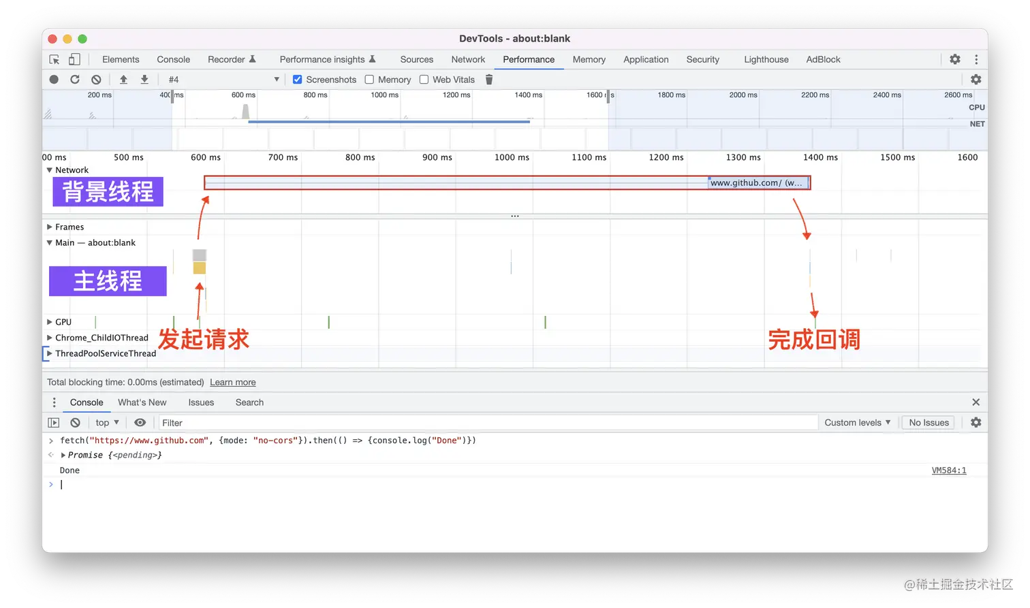Focus the console Filter field
Image resolution: width=1030 pixels, height=608 pixels.
[x=487, y=423]
